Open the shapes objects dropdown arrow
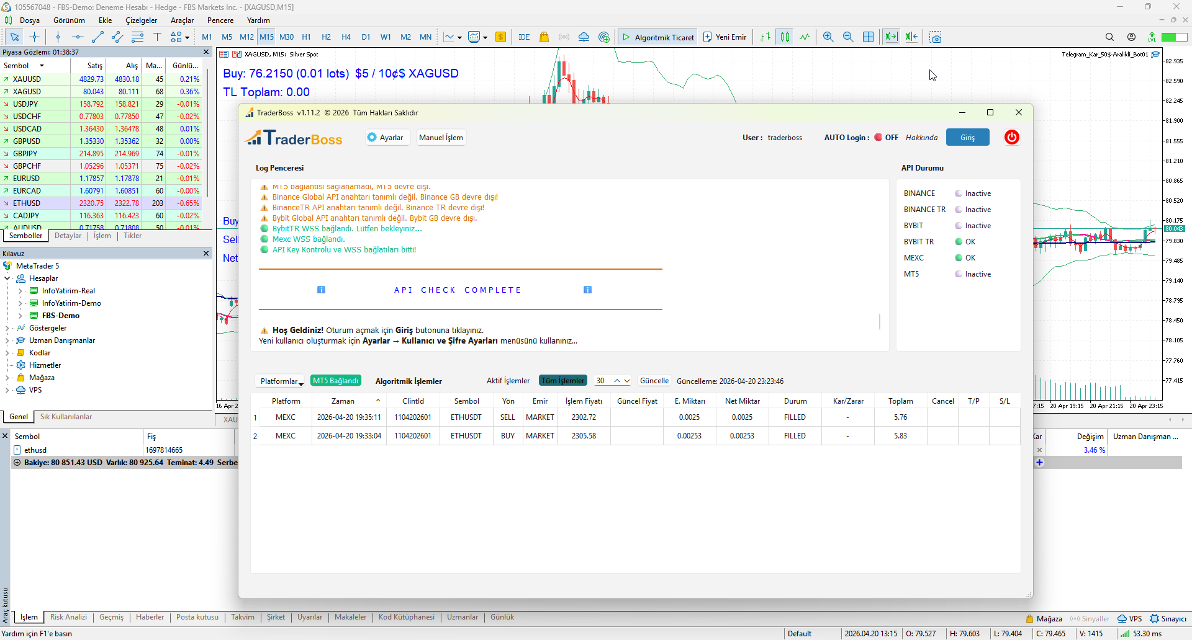Viewport: 1192px width, 640px height. [x=187, y=37]
